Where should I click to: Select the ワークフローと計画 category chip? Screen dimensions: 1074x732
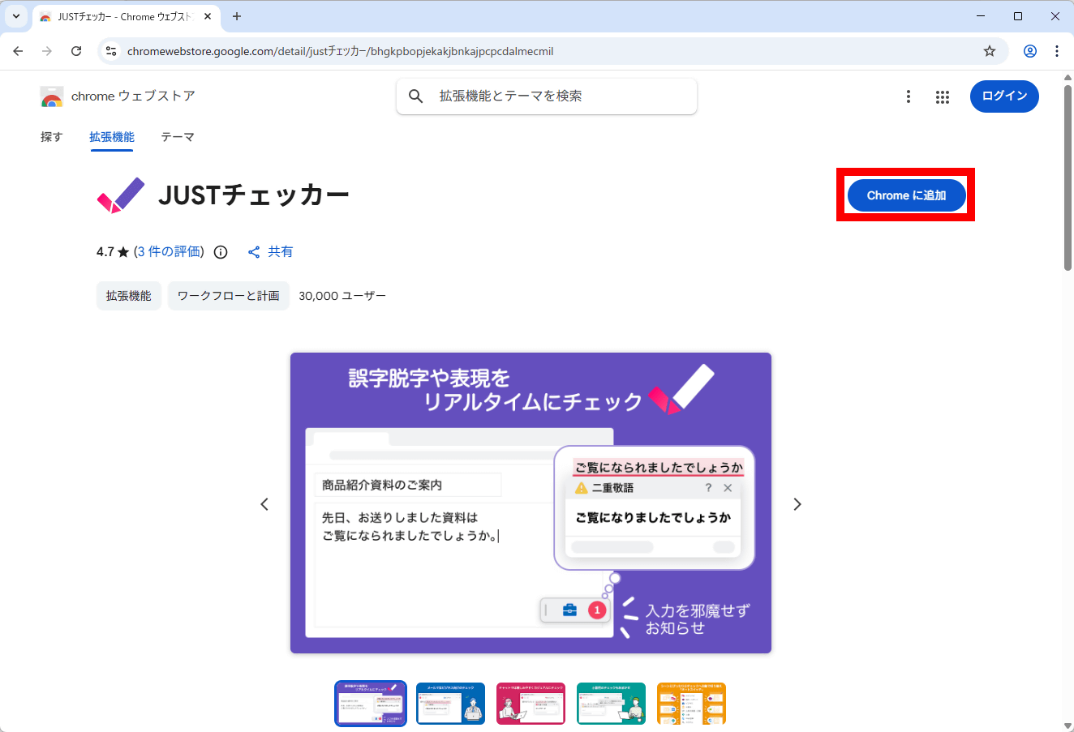(x=228, y=296)
